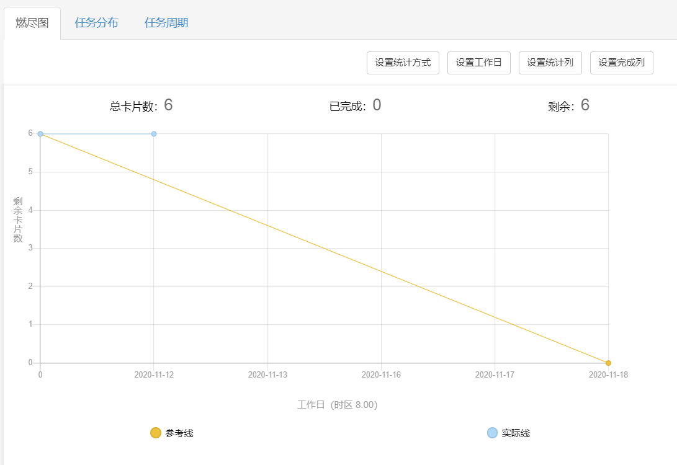The width and height of the screenshot is (677, 465).
Task: Open the 任务分布 tab
Action: click(96, 23)
